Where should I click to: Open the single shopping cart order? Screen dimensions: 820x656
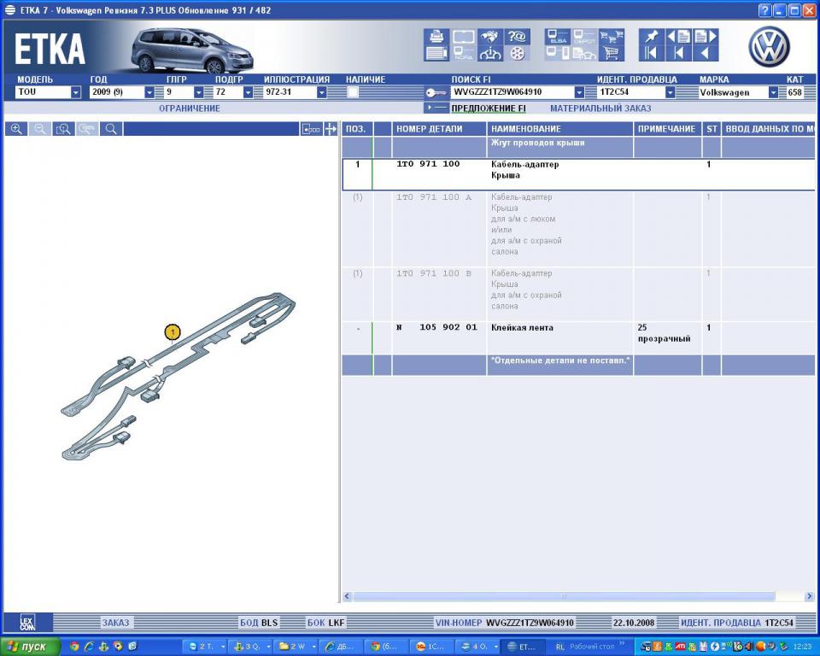(611, 53)
